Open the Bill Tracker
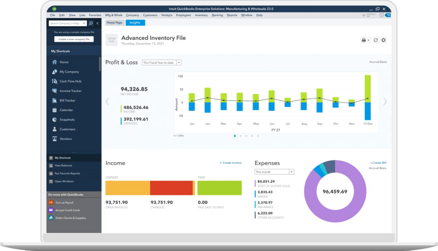This screenshot has width=438, height=251. 65,100
